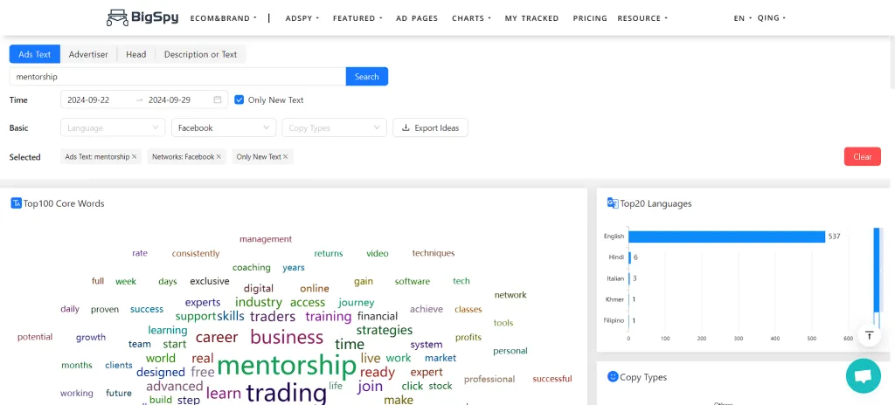895x405 pixels.
Task: Remove the Ads Text: mentorship filter tag
Action: pos(135,157)
